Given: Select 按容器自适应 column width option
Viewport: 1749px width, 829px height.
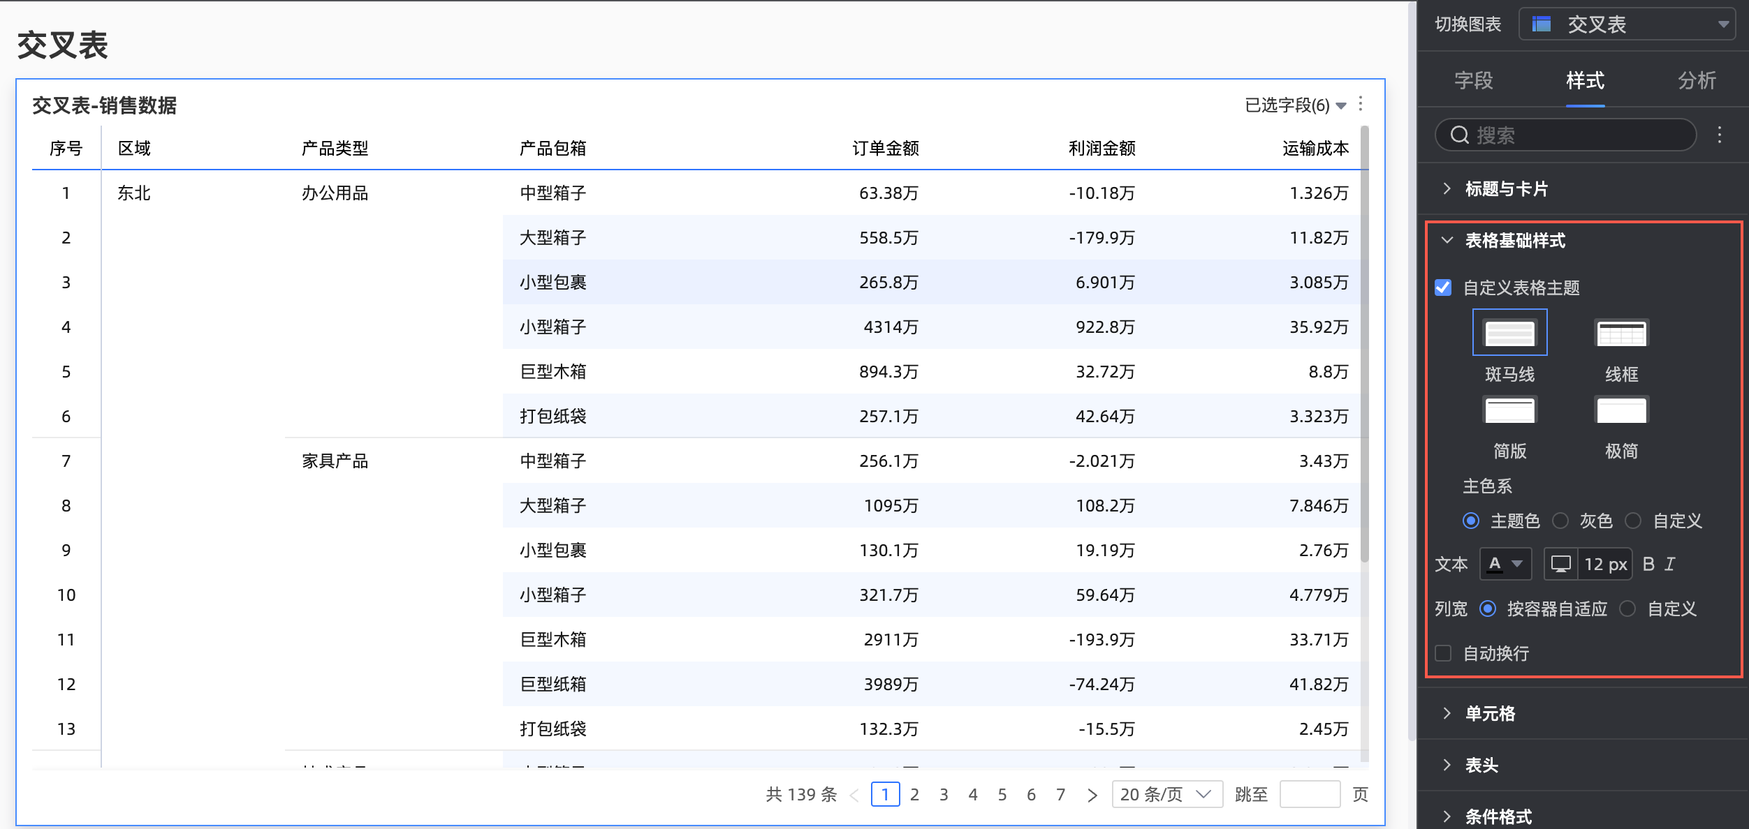Looking at the screenshot, I should point(1488,608).
